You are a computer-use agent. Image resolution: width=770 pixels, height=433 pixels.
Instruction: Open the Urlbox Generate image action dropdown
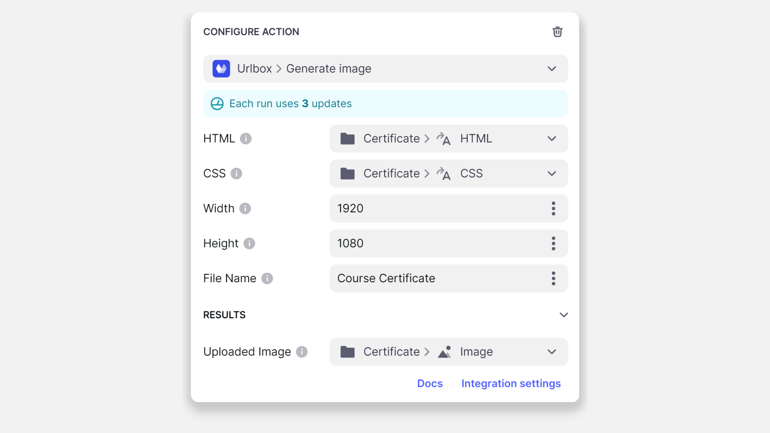click(551, 69)
